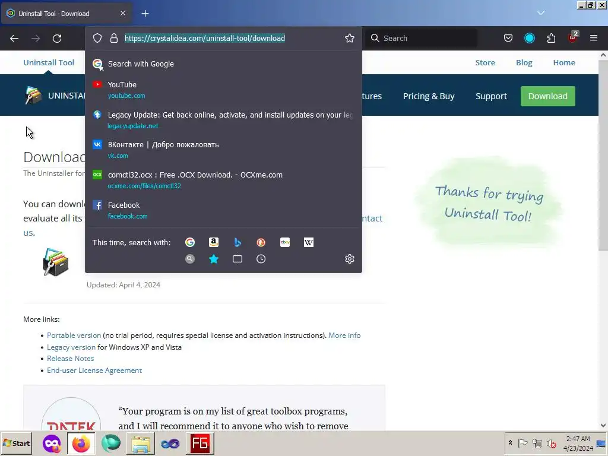
Task: Open the Extensions puzzle icon
Action: (x=551, y=38)
